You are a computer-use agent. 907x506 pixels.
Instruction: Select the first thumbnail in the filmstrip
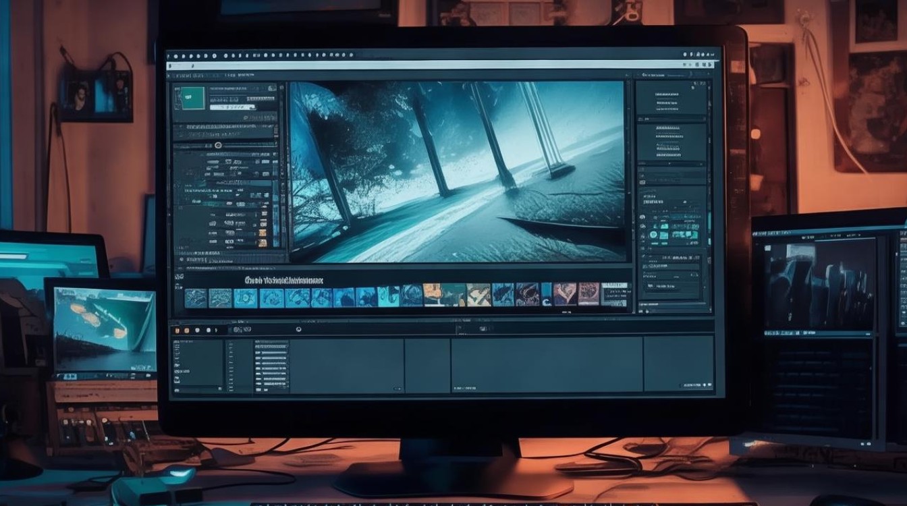click(195, 298)
